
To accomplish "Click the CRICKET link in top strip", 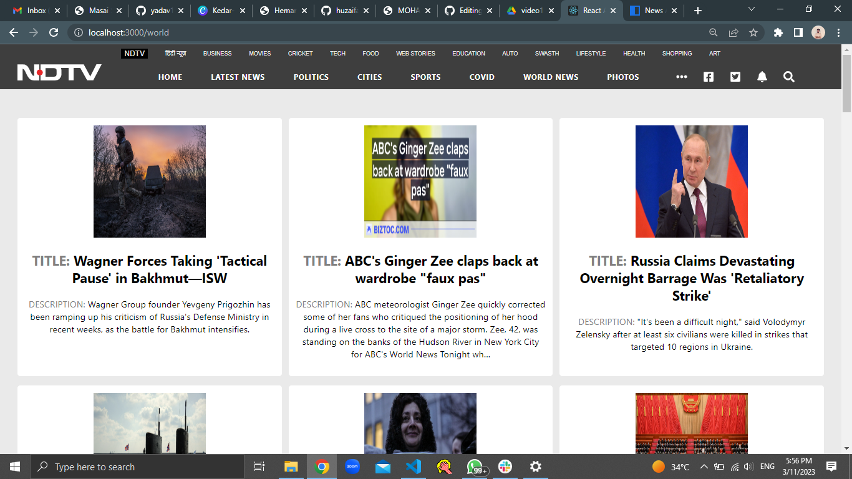I will (x=300, y=54).
